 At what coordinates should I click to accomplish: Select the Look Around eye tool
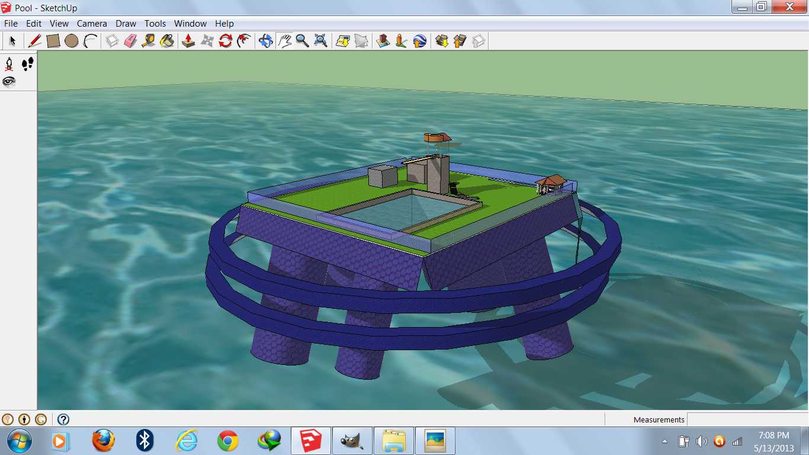pos(9,82)
